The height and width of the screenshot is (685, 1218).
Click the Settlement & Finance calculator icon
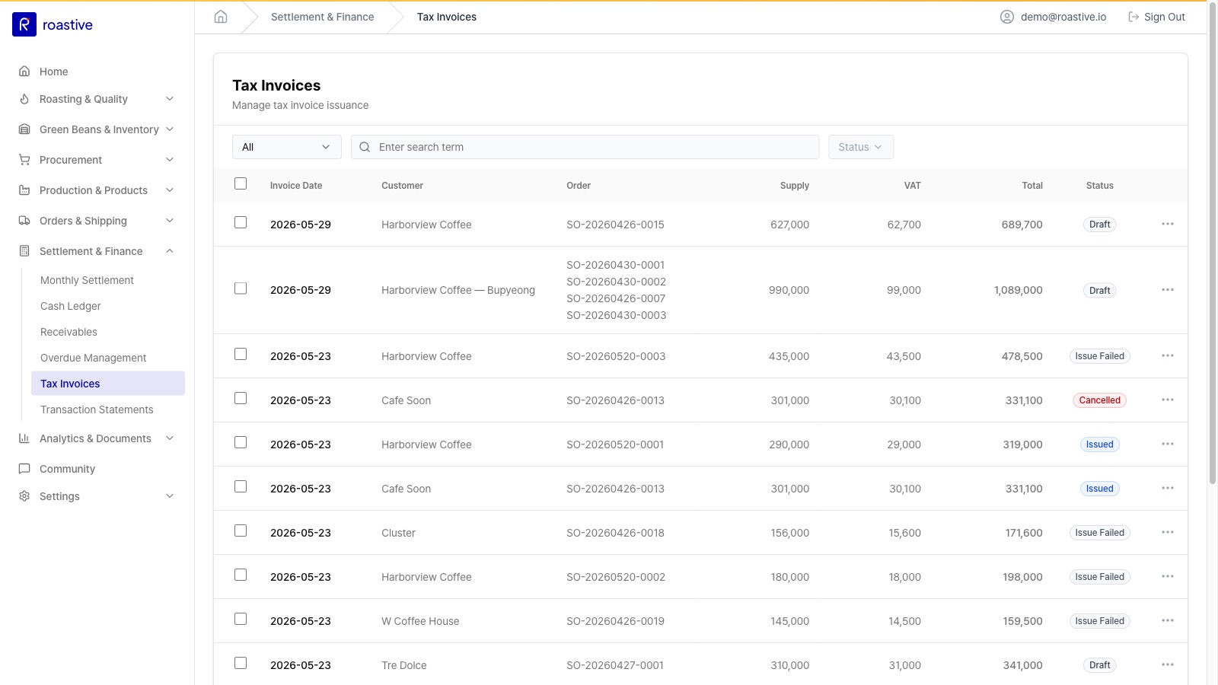(x=24, y=251)
